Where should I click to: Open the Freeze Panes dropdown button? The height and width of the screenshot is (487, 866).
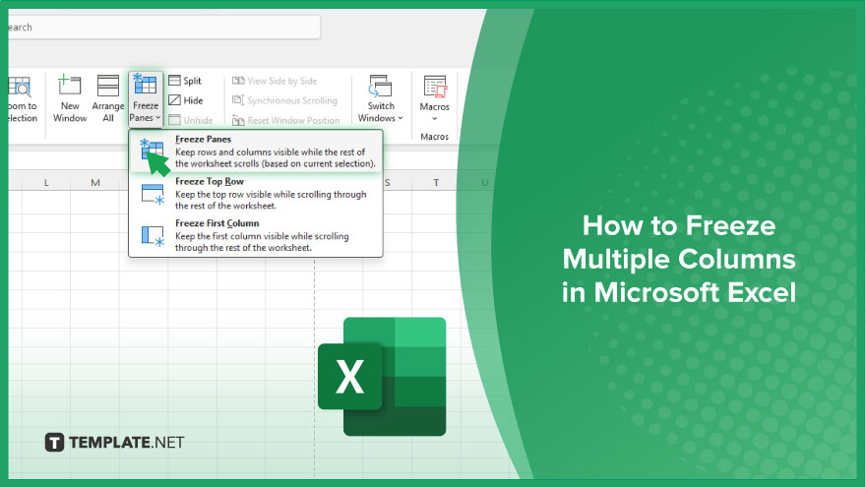[146, 99]
